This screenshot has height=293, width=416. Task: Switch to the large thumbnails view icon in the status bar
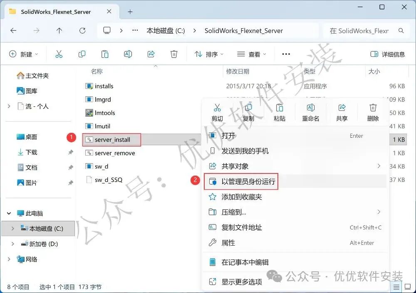click(408, 287)
